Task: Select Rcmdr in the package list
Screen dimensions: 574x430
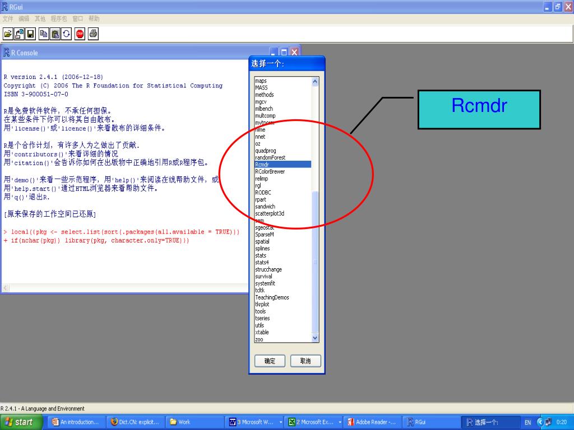Action: click(283, 165)
